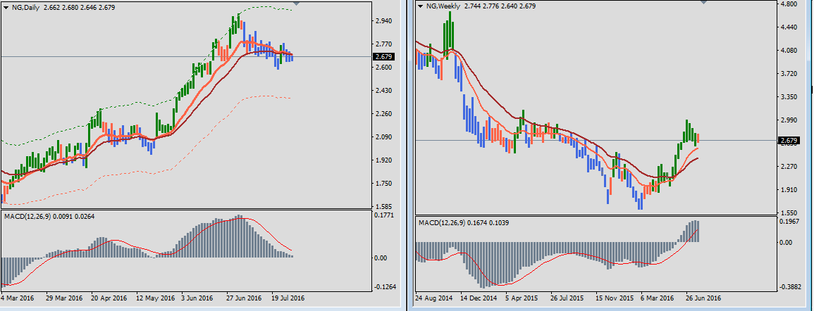Viewport: 814px width, 311px height.
Task: Click the 1.920 price level on Daily scale
Action: (385, 160)
